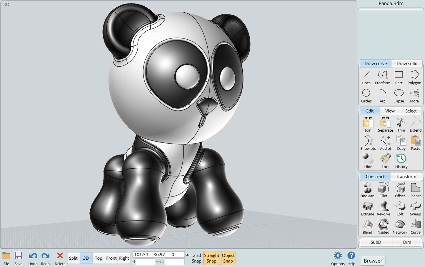The height and width of the screenshot is (267, 425).
Task: Switch to the Draw solid tab
Action: 407,63
